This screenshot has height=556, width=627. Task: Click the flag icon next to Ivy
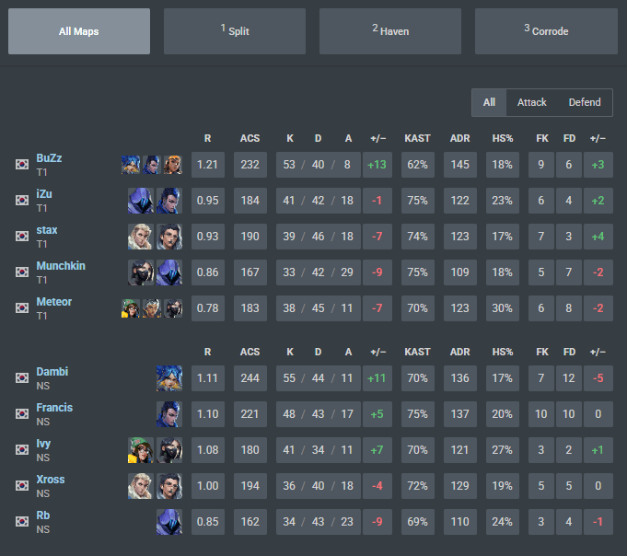22,449
